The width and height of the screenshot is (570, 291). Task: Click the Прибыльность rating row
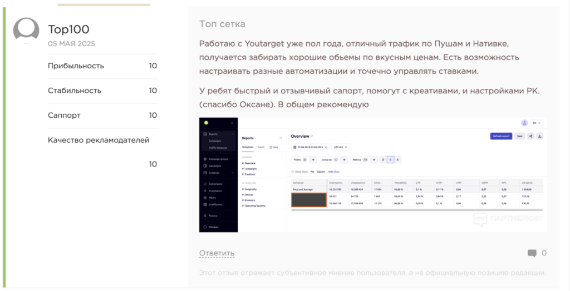coord(102,66)
